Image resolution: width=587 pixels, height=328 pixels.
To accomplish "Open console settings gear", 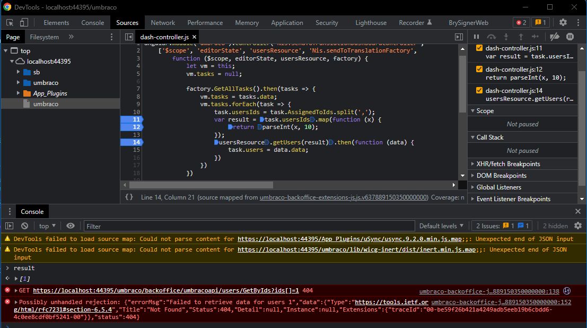I will [578, 226].
